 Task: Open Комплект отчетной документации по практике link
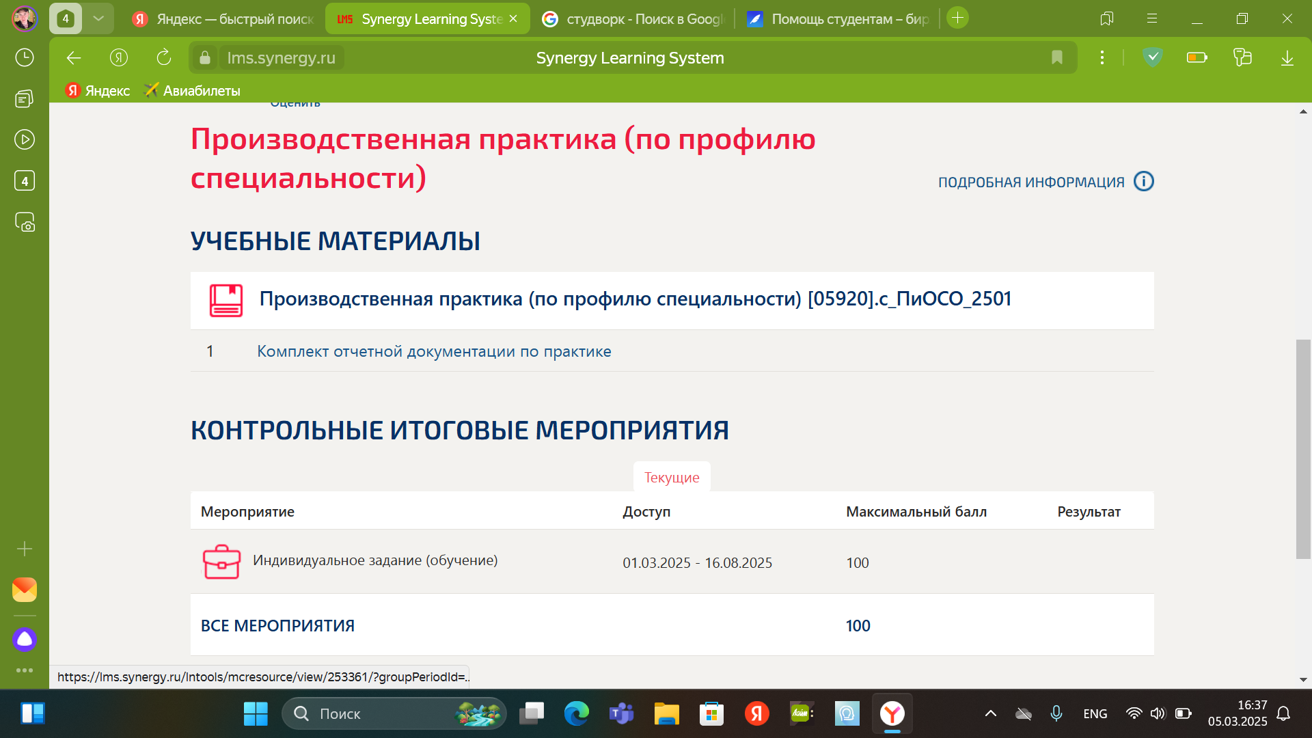(434, 351)
